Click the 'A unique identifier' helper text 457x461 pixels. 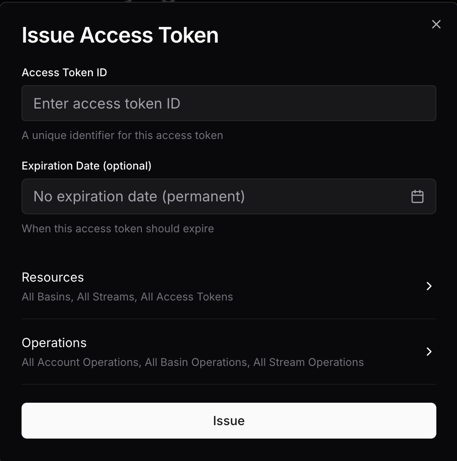(x=123, y=135)
